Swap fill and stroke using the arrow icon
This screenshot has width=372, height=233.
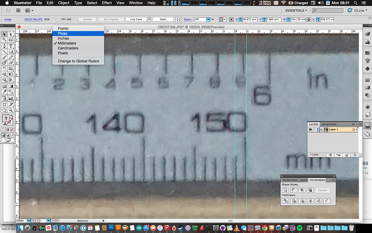pyautogui.click(x=12, y=116)
